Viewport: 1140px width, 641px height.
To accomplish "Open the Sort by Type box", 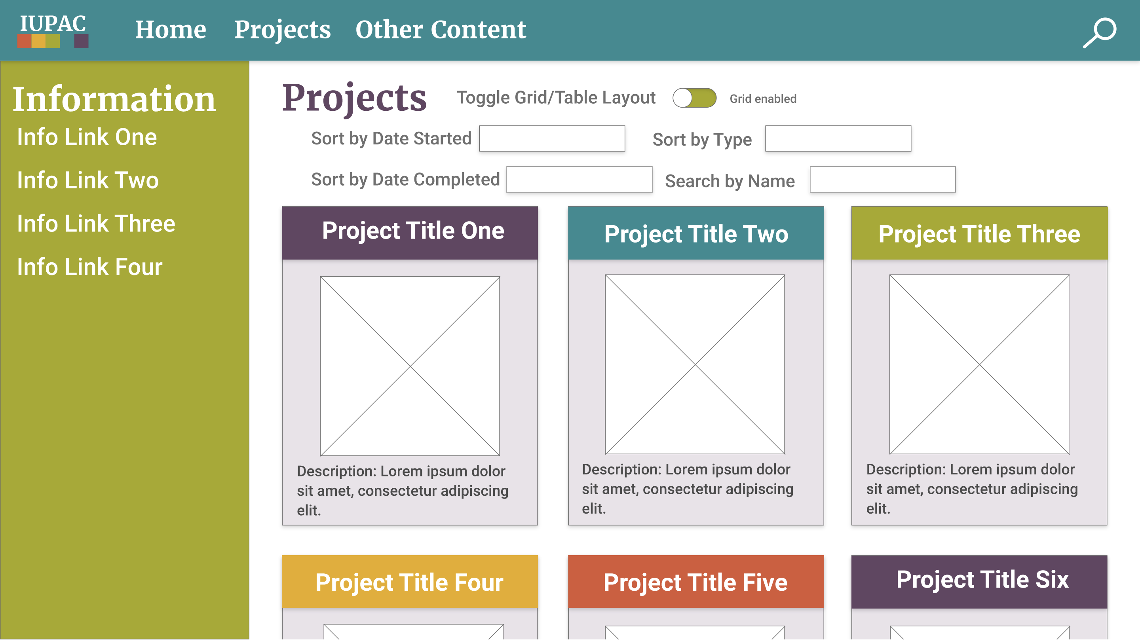I will pyautogui.click(x=838, y=138).
